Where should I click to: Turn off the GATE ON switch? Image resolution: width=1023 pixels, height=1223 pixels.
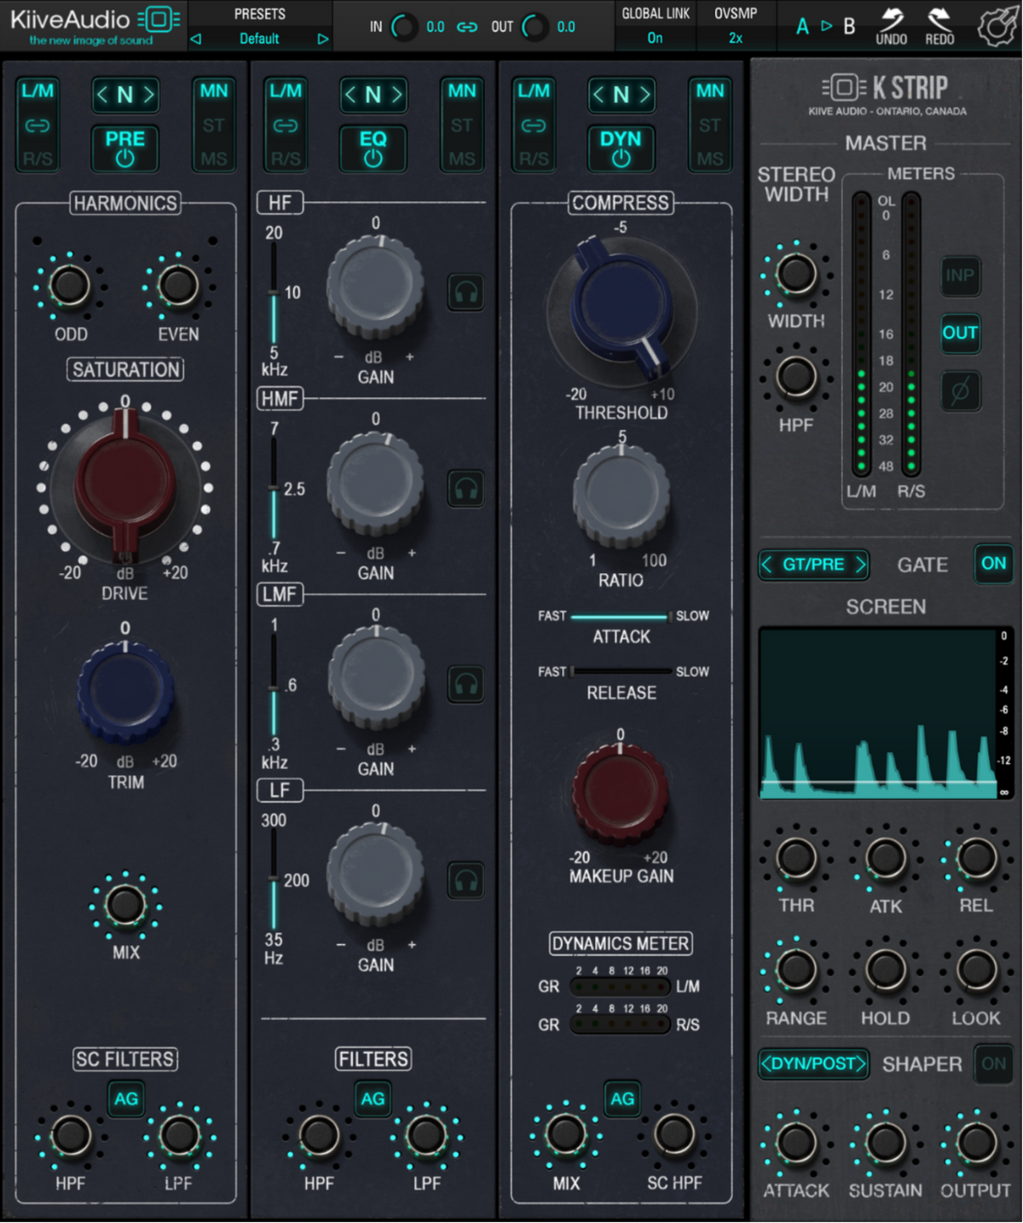click(994, 564)
